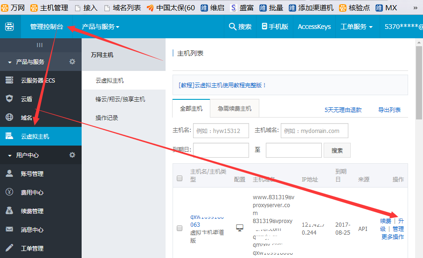Focus the 主机名 input field
Viewport: 423px width, 258px height.
[x=221, y=131]
